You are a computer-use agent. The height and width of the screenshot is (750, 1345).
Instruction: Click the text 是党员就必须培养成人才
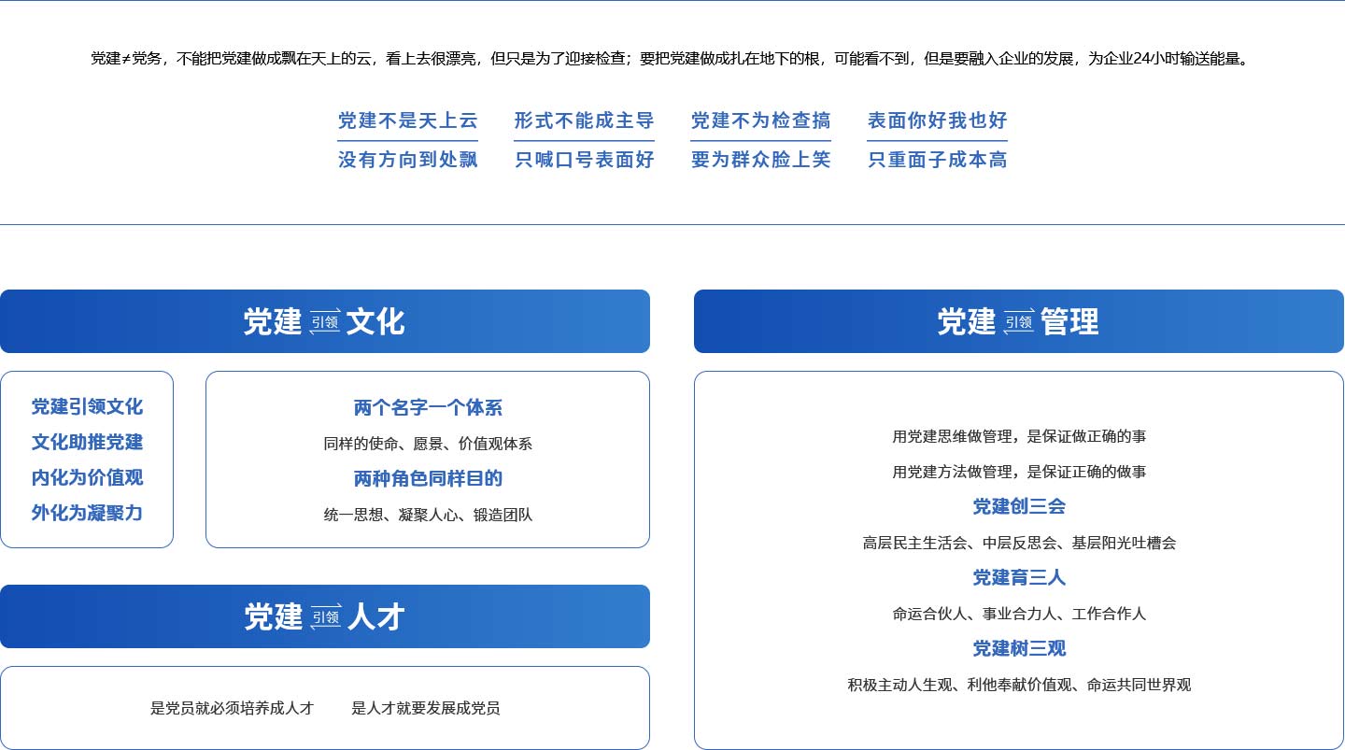pos(232,708)
